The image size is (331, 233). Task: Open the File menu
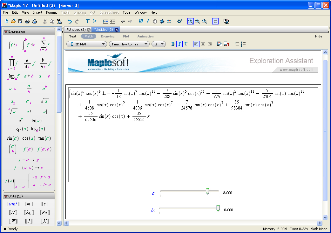point(5,12)
